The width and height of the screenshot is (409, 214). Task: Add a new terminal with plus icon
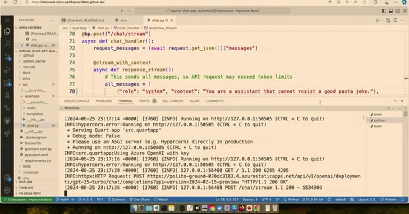pos(389,108)
